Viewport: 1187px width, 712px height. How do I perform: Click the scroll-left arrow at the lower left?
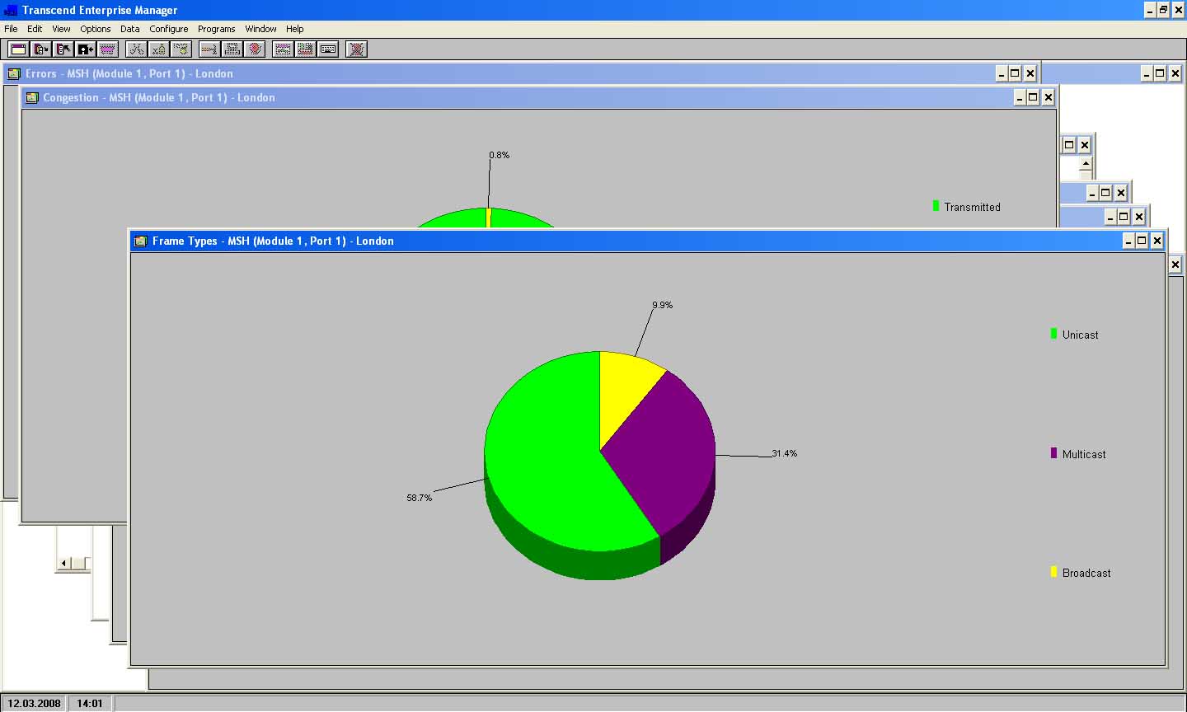pyautogui.click(x=64, y=563)
